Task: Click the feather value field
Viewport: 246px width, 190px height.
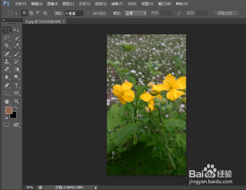Action: pos(74,13)
